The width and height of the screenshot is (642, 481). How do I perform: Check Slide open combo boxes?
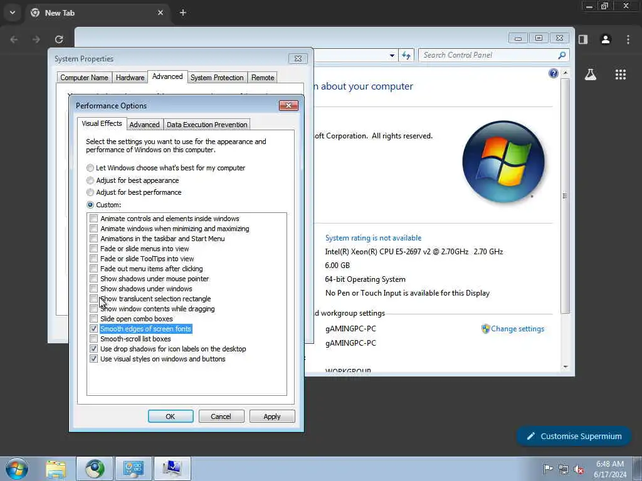94,319
